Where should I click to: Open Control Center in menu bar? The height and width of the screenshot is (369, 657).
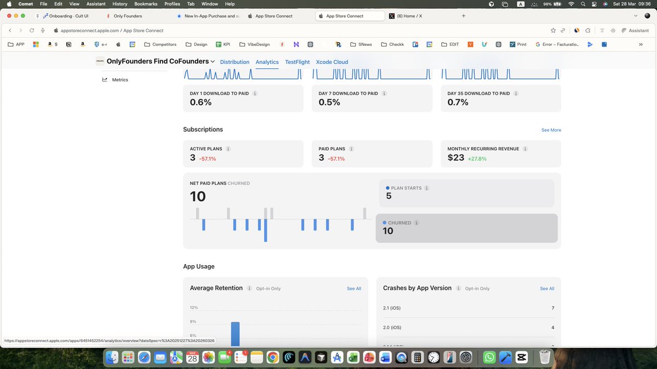pos(595,4)
